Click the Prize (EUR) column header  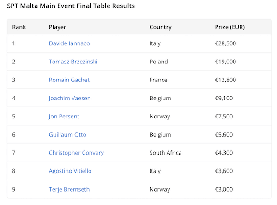tap(230, 27)
